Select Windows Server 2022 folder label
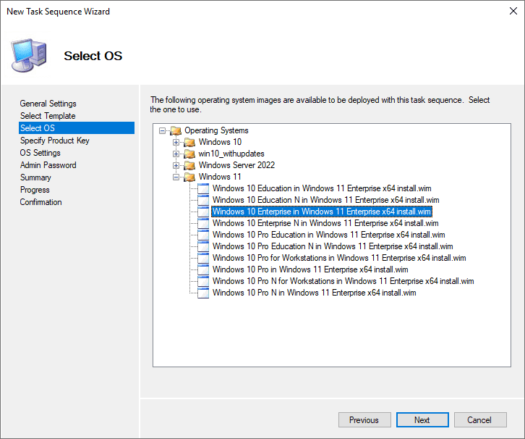Viewport: 525px width, 439px height. [236, 165]
